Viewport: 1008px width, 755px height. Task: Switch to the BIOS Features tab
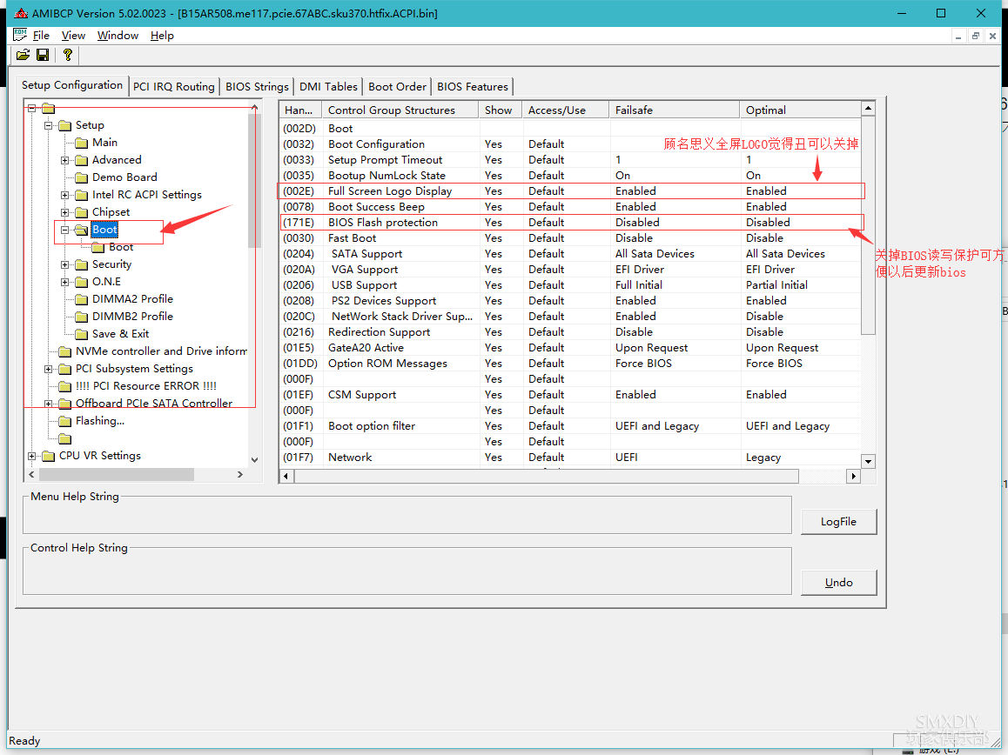pos(473,87)
